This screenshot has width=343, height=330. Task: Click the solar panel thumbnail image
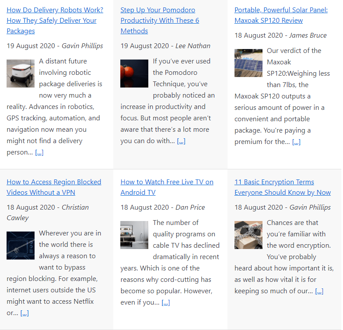click(x=248, y=63)
